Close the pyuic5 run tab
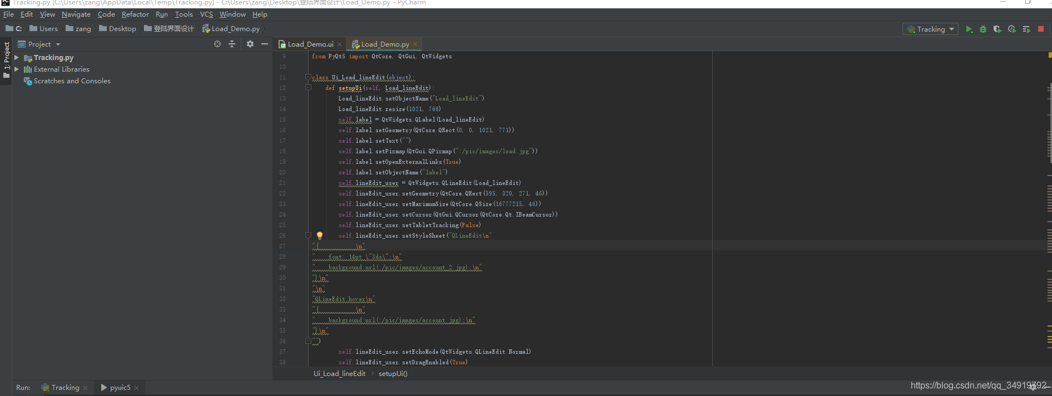Viewport: 1052px width, 396px height. [x=136, y=388]
